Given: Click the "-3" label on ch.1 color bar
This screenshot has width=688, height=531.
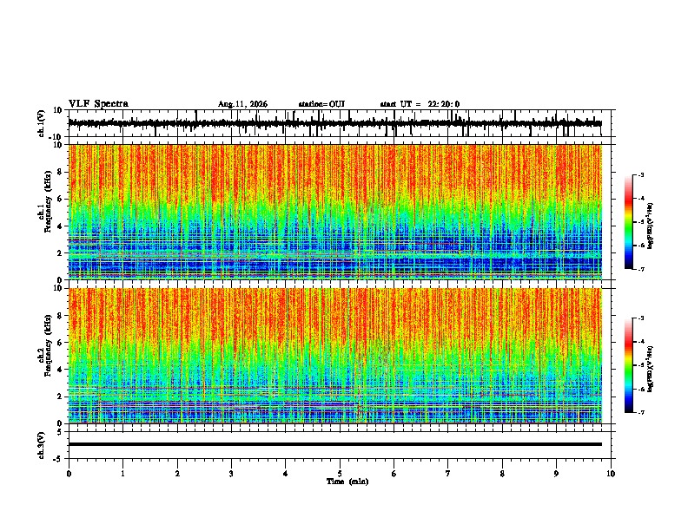Looking at the screenshot, I should click(x=640, y=174).
